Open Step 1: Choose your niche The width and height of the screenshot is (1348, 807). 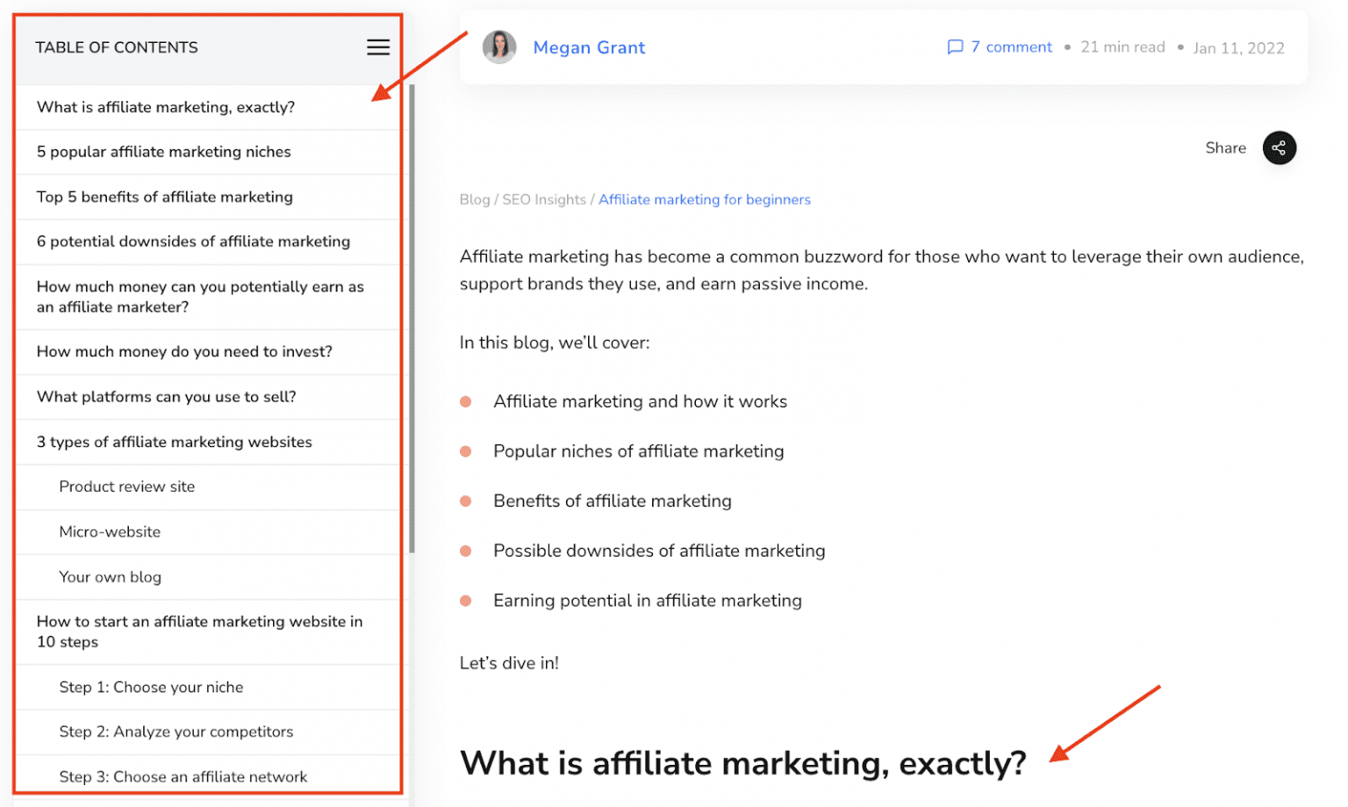tap(151, 687)
